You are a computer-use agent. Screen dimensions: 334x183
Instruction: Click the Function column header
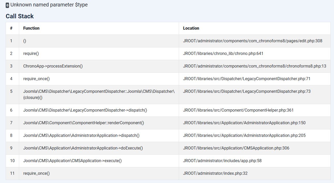31,28
